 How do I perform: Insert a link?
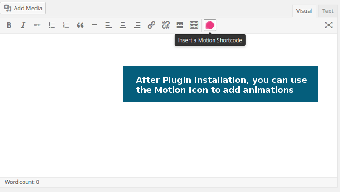[x=151, y=25]
